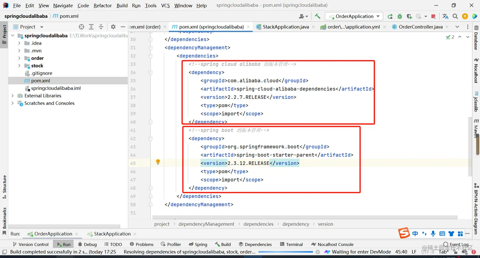Open the Navigate menu

(x=63, y=5)
